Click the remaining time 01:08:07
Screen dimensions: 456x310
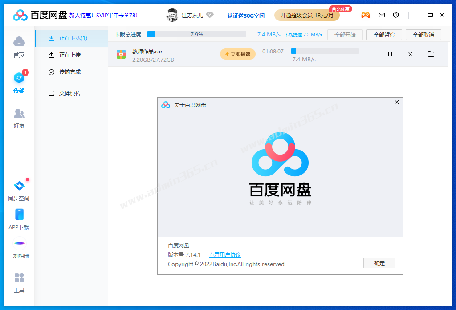[273, 52]
